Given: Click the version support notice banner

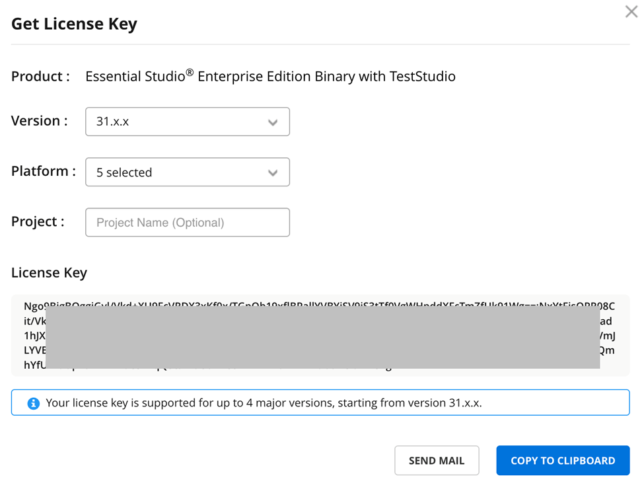Looking at the screenshot, I should coord(322,402).
